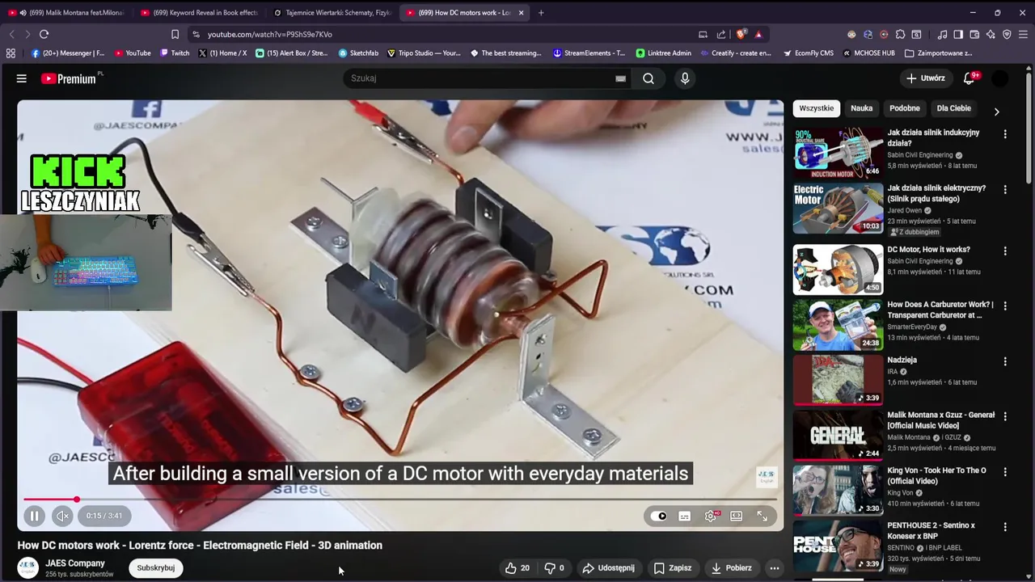This screenshot has width=1035, height=582.
Task: Open the Brave wallet icon
Action: point(974,34)
